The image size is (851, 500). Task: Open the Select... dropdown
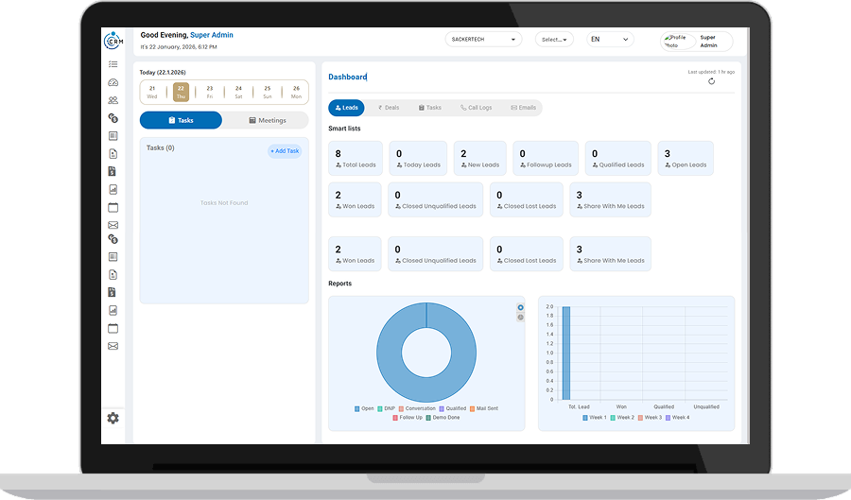[554, 39]
